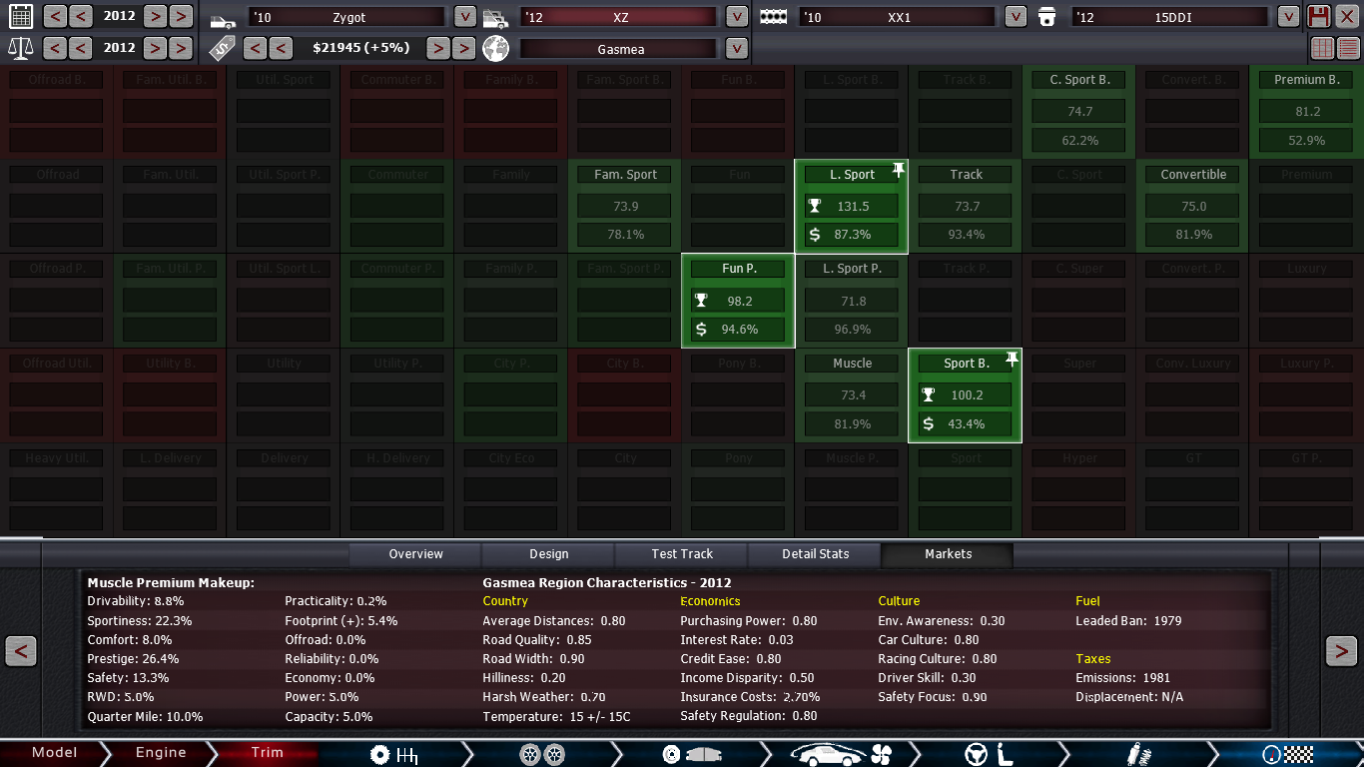
Task: Expand the XZ trim dropdown
Action: coord(737,16)
